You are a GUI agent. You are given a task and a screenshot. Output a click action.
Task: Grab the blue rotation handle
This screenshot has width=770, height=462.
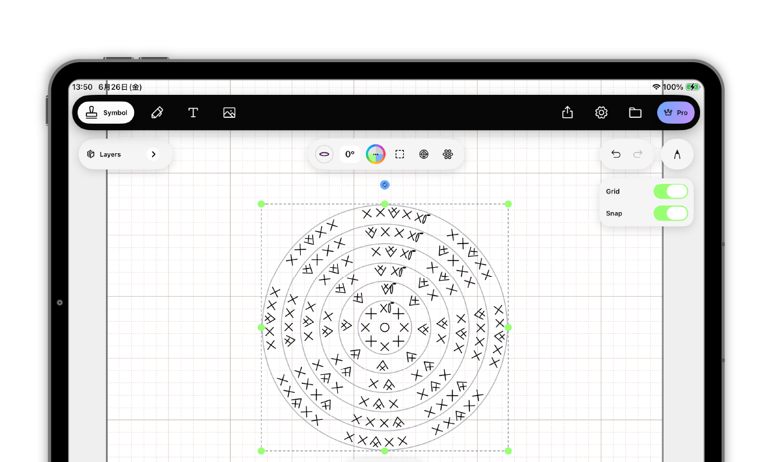pyautogui.click(x=385, y=185)
